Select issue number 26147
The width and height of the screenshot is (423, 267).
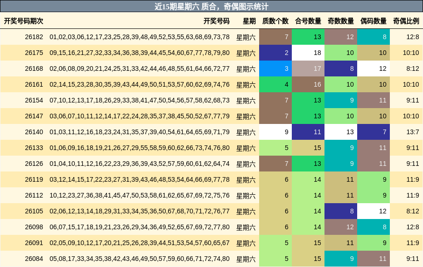click(x=34, y=116)
